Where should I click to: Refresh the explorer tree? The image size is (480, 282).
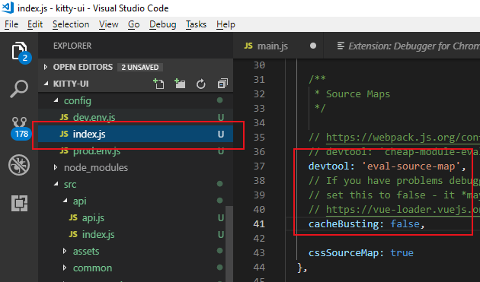pos(201,84)
